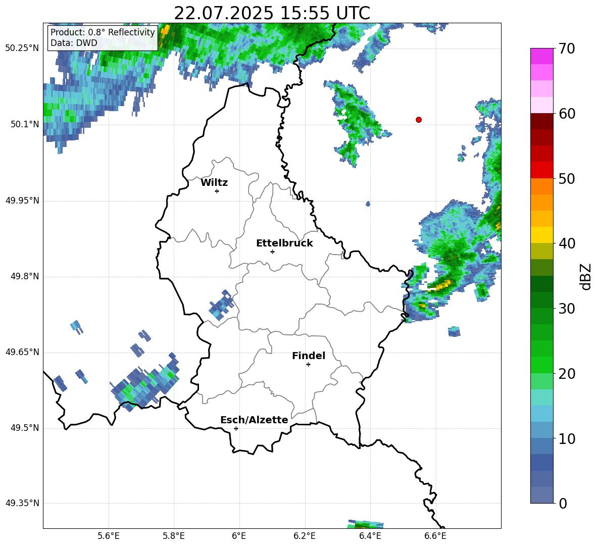The width and height of the screenshot is (598, 546).
Task: Click the 6.4°E longitude label
Action: click(370, 536)
